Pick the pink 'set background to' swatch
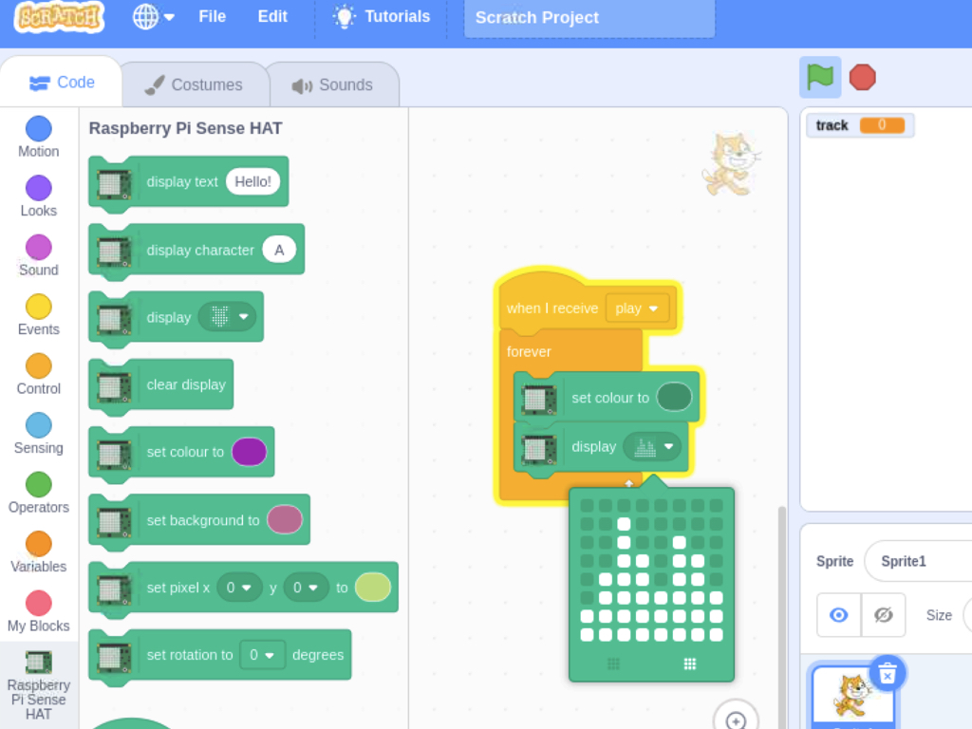Viewport: 972px width, 729px height. [x=285, y=519]
